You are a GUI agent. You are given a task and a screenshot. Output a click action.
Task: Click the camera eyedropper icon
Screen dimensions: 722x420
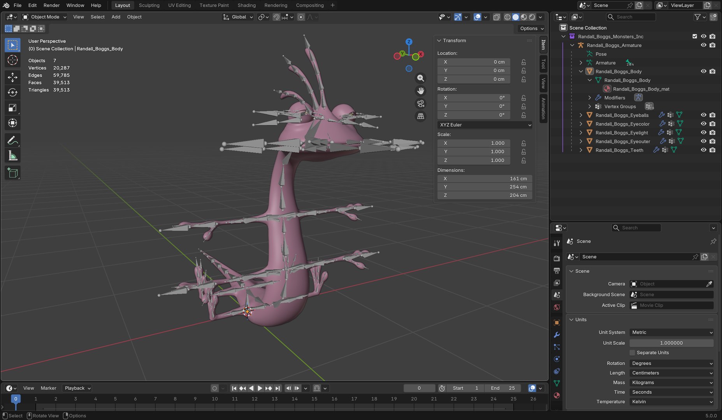(709, 284)
